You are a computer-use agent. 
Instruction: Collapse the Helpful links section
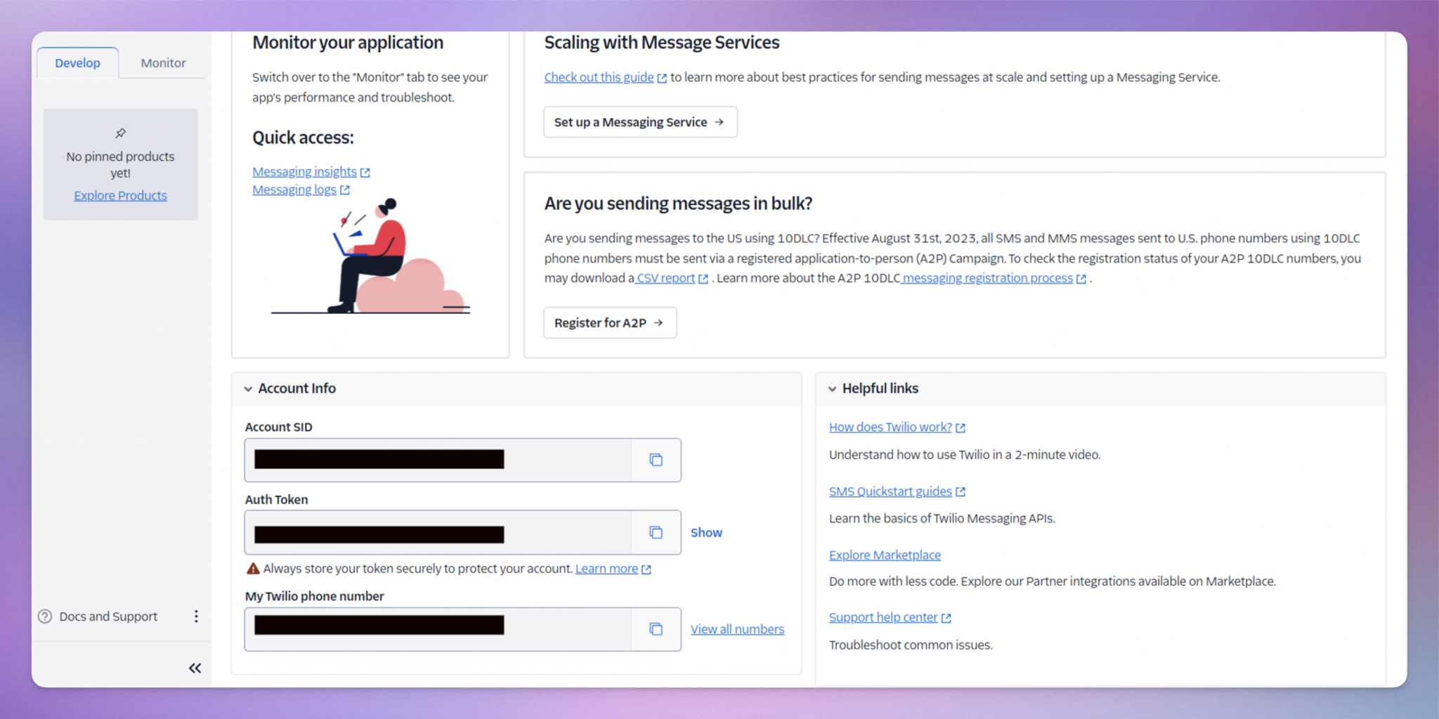coord(833,388)
